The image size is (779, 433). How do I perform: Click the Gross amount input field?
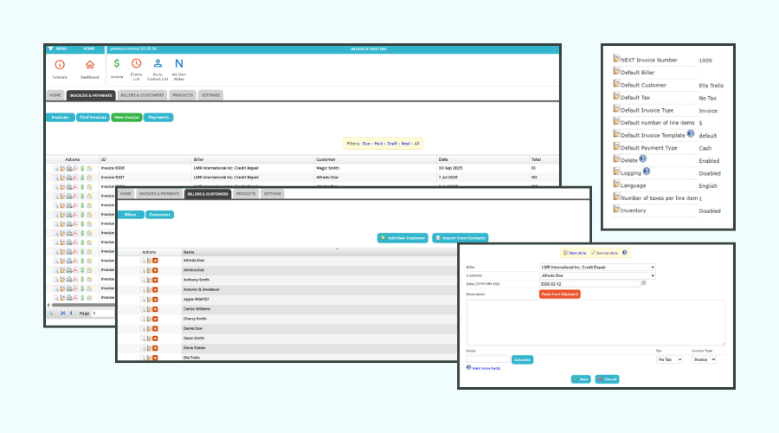point(488,359)
